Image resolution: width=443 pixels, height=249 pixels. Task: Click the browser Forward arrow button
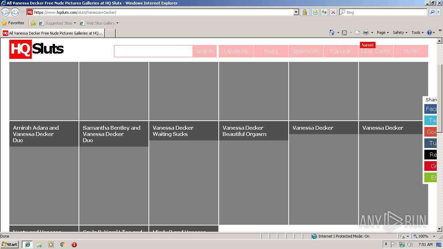(x=15, y=12)
